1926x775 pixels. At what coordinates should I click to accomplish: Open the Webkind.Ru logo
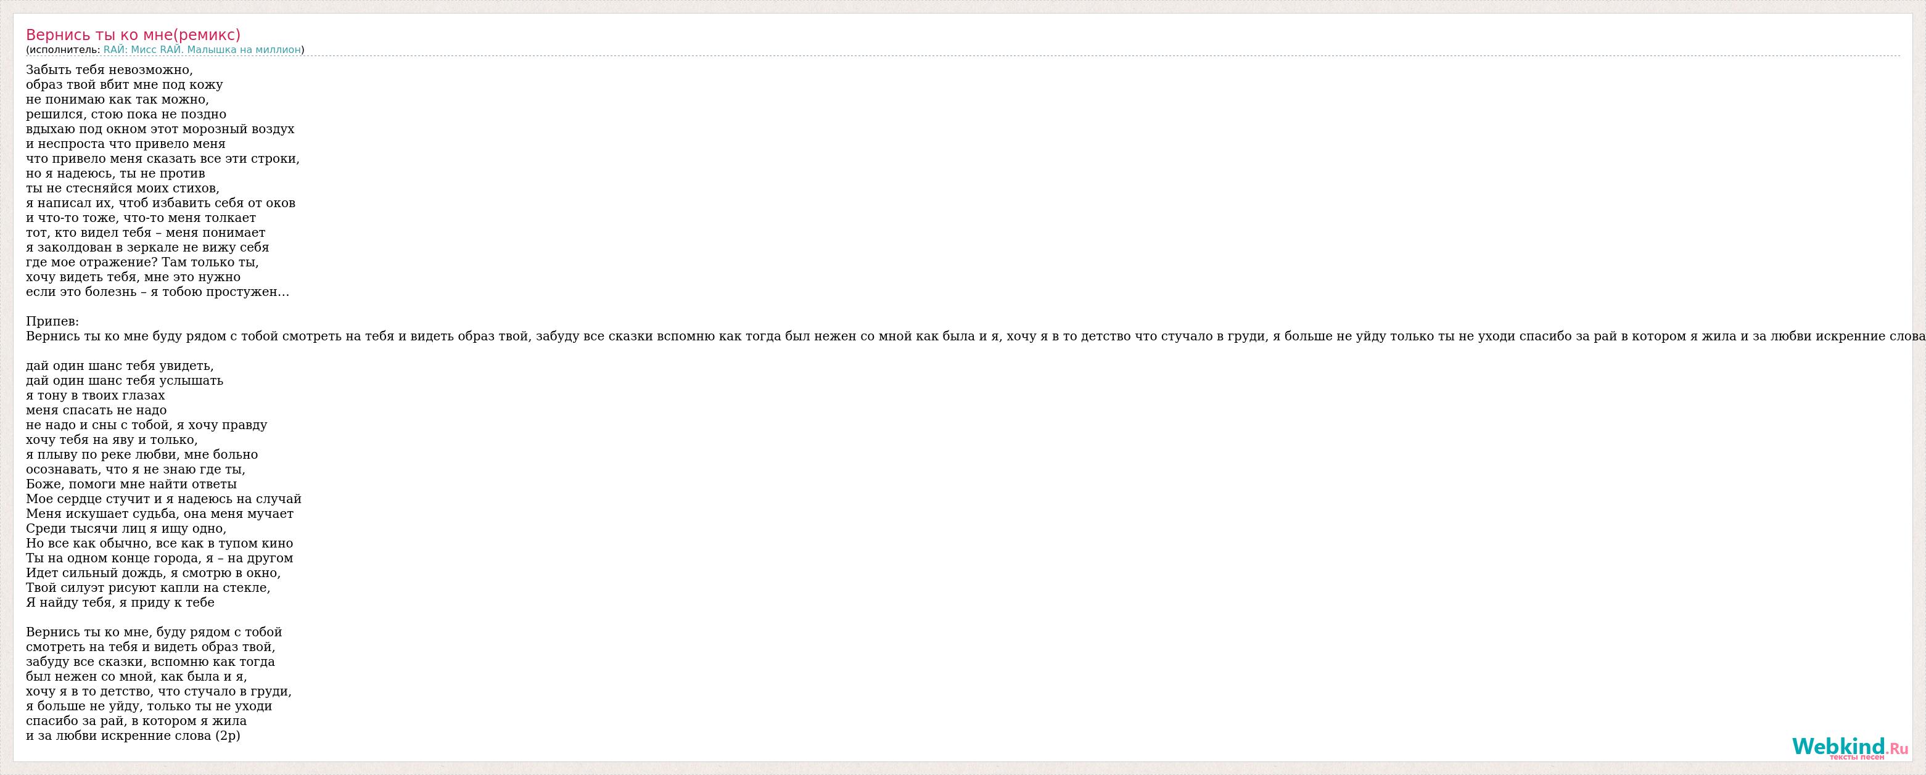[x=1850, y=747]
